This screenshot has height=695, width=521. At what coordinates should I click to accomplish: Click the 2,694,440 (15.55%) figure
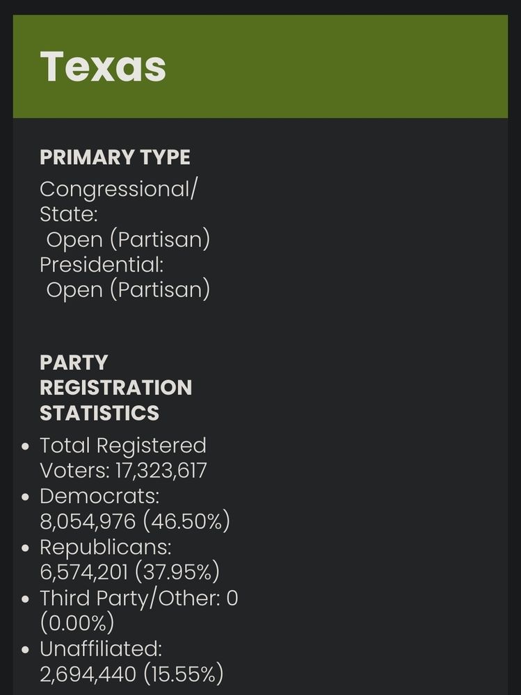(131, 673)
